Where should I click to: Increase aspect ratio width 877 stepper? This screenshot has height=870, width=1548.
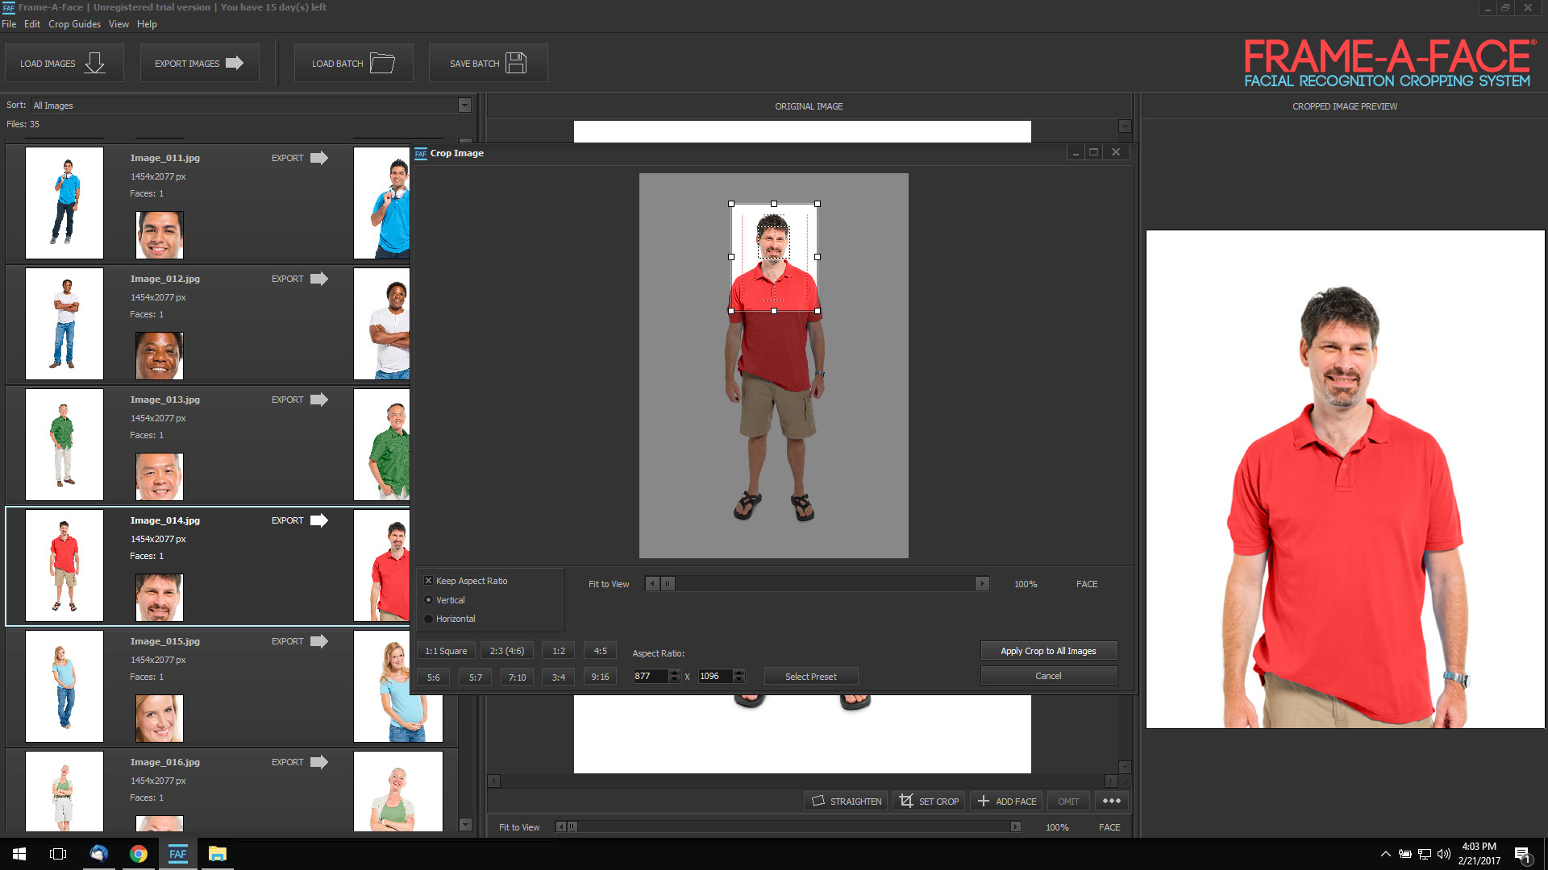pyautogui.click(x=674, y=673)
